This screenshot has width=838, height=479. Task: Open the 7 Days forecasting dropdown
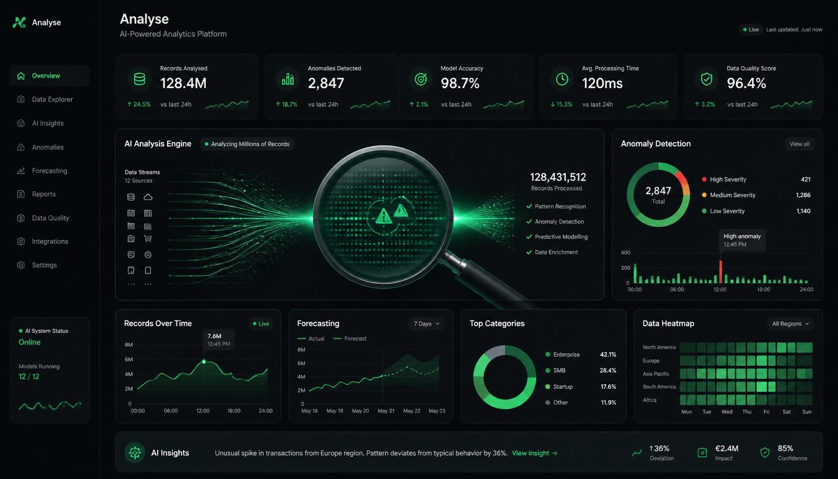point(426,324)
